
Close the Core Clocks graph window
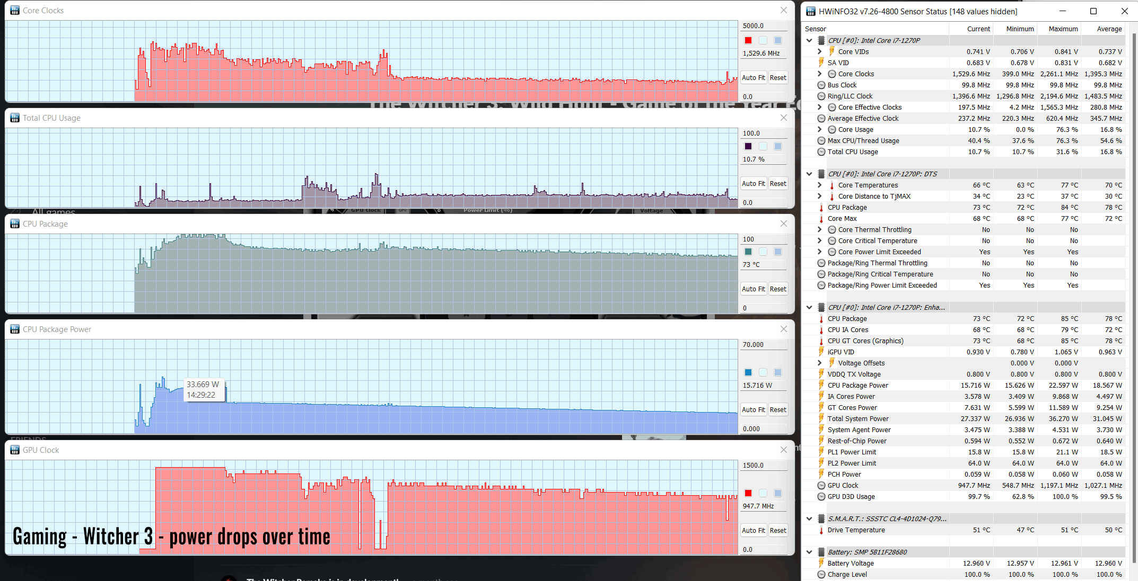[784, 10]
